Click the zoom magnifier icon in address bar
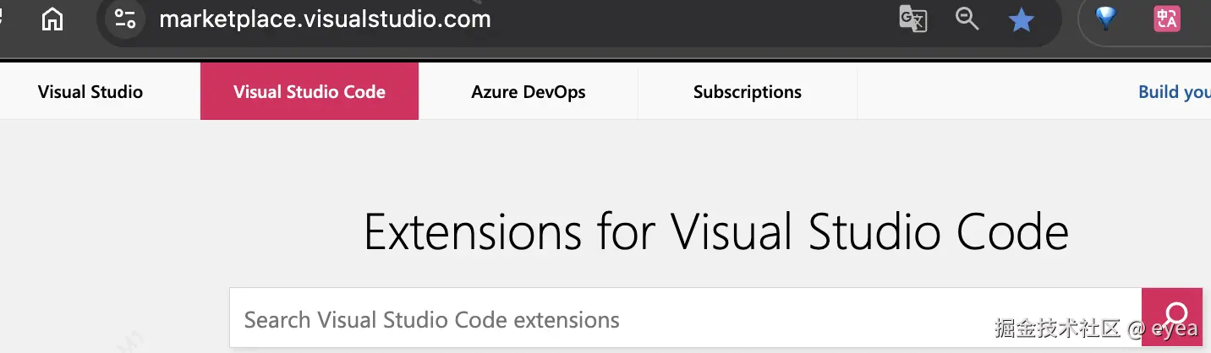The image size is (1211, 353). click(967, 19)
